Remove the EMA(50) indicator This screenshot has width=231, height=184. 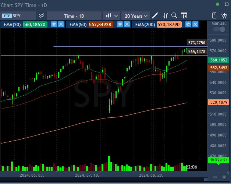(x=127, y=24)
